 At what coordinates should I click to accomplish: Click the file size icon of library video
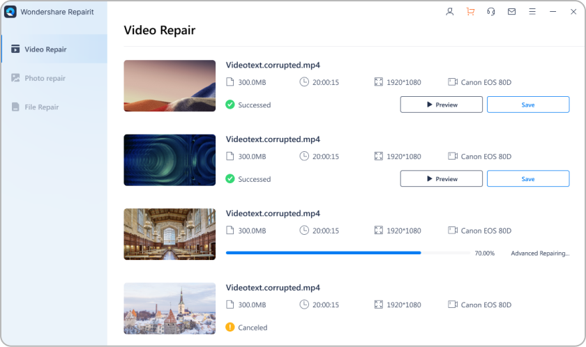[230, 230]
